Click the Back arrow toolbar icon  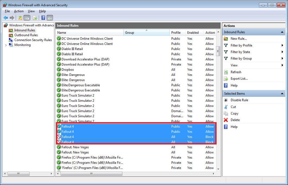pyautogui.click(x=6, y=18)
